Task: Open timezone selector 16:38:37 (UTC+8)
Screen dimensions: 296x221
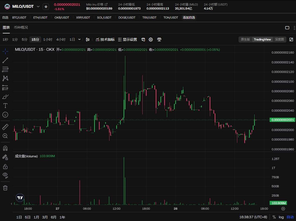Action: click(253, 217)
